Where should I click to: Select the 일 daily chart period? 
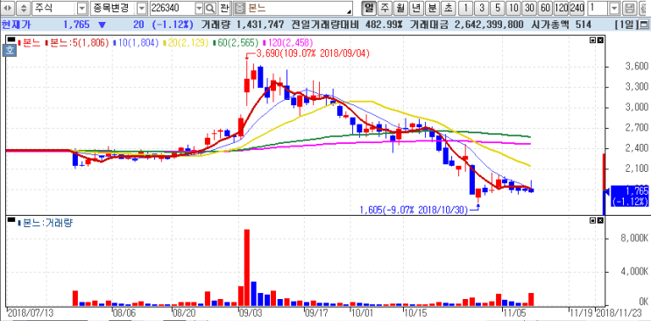point(369,8)
